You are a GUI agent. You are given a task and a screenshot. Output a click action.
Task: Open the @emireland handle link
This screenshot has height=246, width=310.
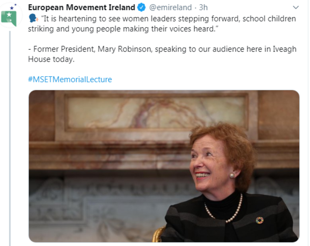(170, 8)
